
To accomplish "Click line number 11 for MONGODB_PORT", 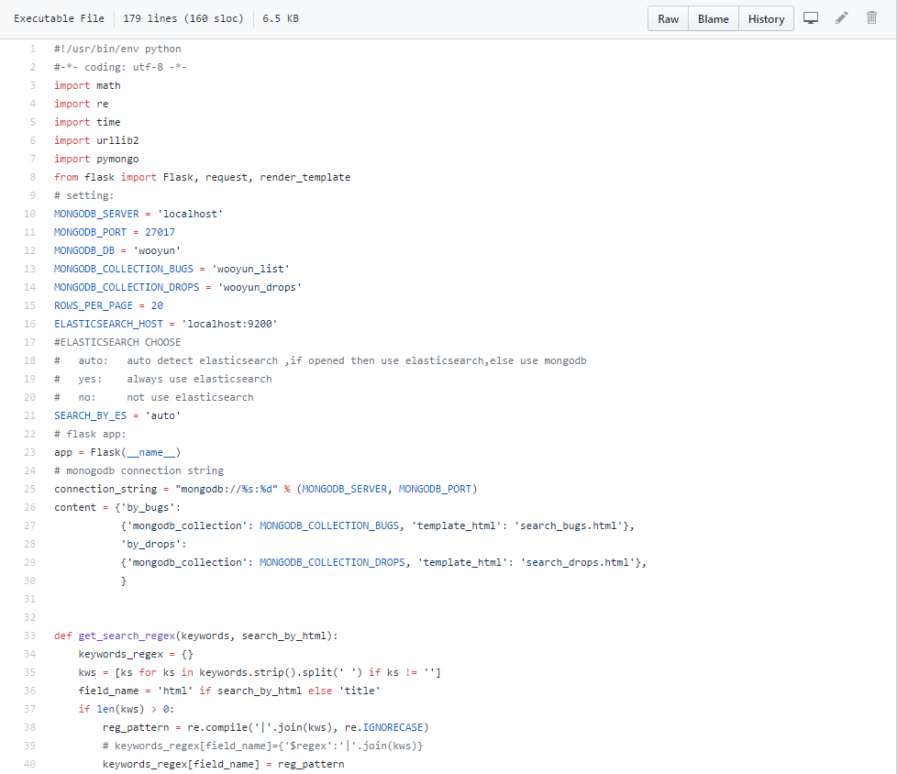I will [30, 232].
